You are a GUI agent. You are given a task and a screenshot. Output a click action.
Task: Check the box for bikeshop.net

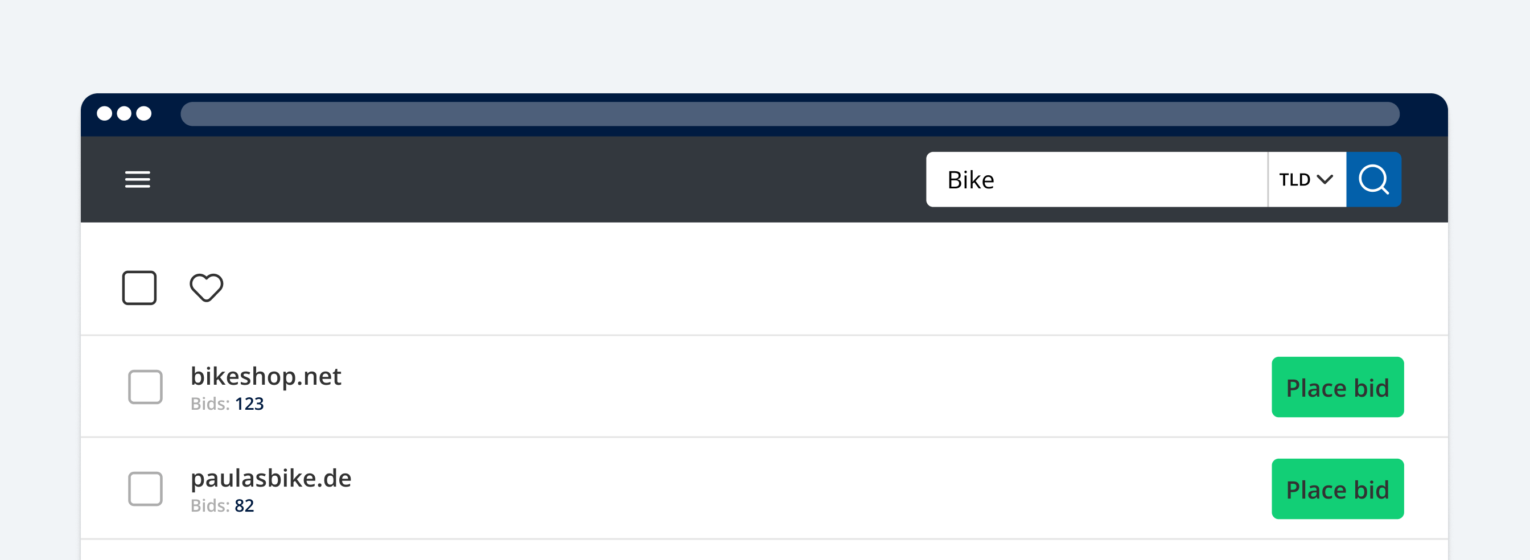pyautogui.click(x=145, y=386)
